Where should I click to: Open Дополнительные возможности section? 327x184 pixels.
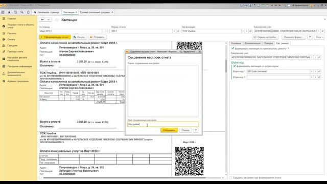point(16,74)
